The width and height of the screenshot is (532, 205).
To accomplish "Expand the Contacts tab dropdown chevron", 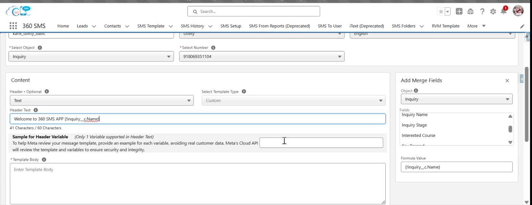I will 127,26.
